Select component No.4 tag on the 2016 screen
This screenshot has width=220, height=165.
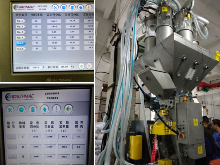(x=21, y=38)
